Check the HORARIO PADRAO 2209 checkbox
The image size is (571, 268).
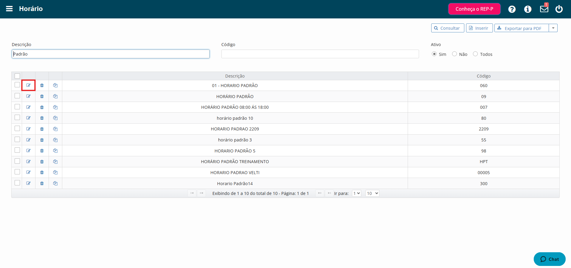coord(17,128)
